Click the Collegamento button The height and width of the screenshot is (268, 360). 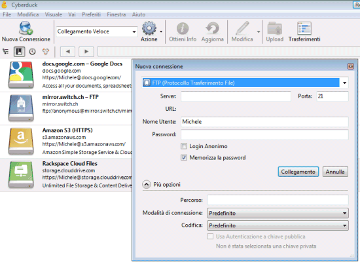[298, 172]
